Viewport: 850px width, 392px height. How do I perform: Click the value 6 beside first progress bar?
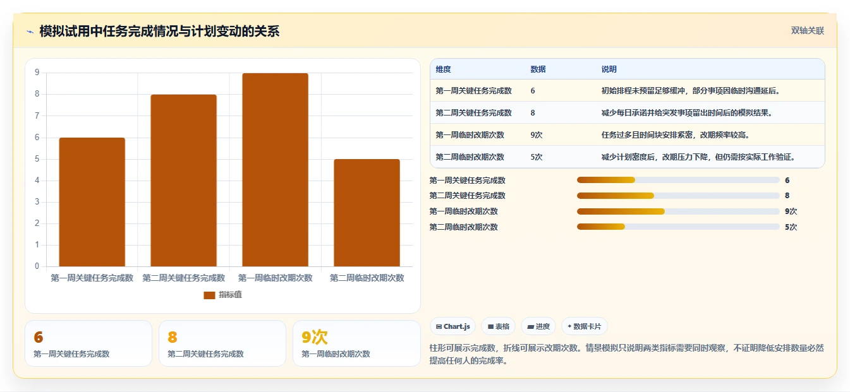pyautogui.click(x=787, y=181)
